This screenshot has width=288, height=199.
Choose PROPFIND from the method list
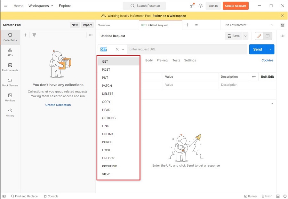(118, 166)
